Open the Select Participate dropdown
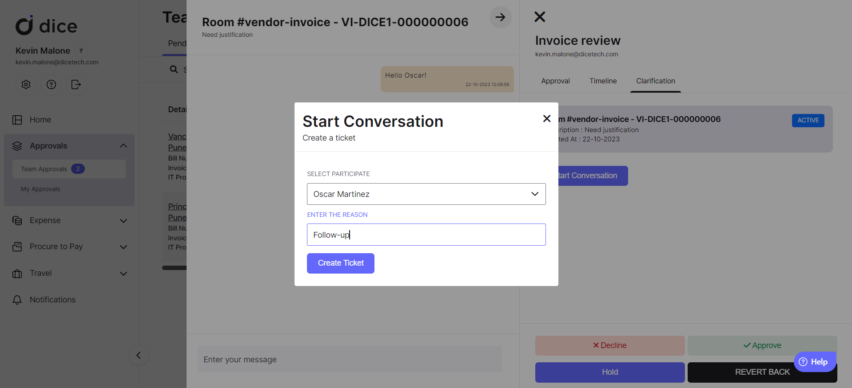 click(x=426, y=194)
